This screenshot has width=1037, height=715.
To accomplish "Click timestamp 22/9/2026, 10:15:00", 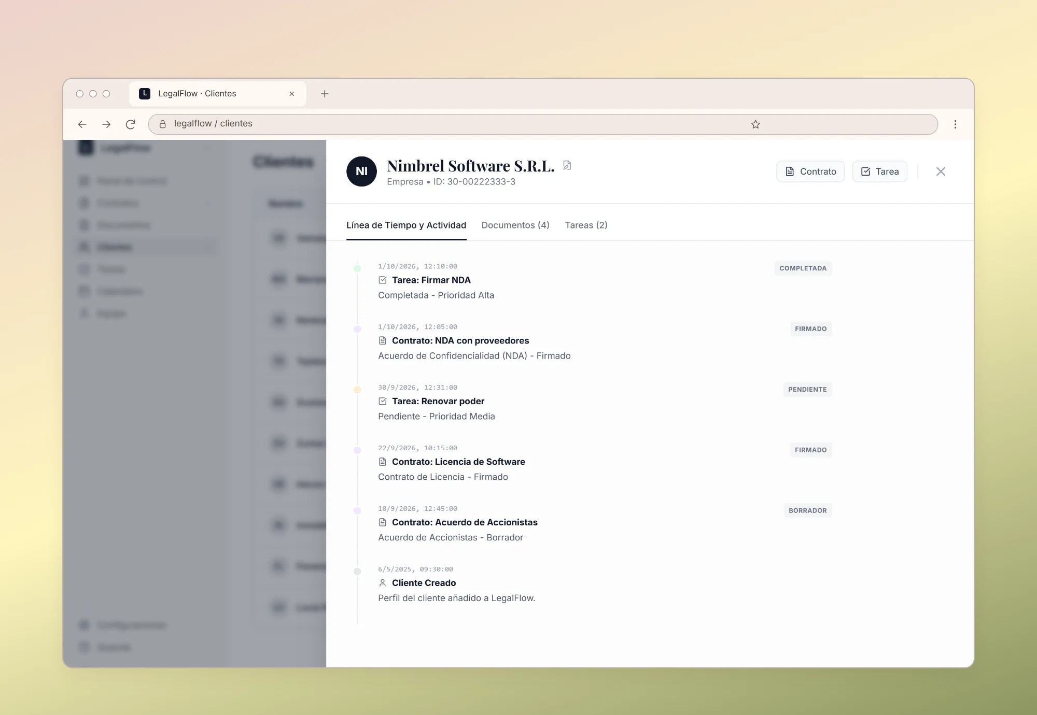I will [x=418, y=448].
